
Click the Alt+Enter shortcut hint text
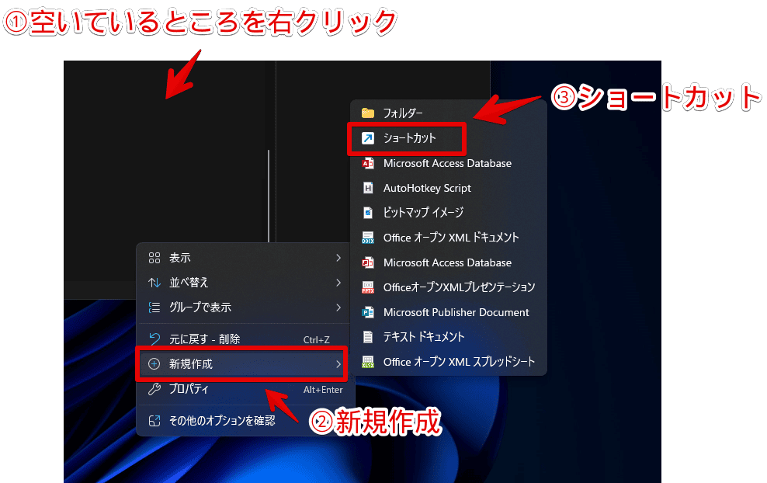click(323, 390)
